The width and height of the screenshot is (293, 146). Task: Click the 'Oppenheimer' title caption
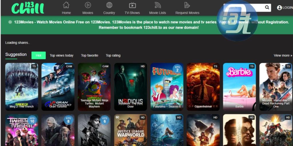coord(203,107)
